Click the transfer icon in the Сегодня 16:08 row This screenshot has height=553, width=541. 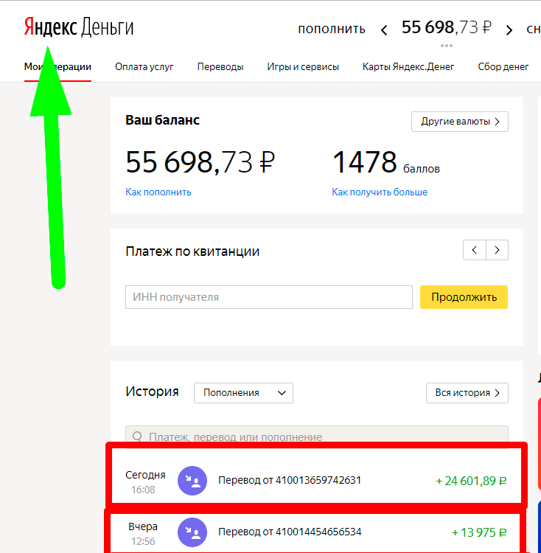click(192, 481)
